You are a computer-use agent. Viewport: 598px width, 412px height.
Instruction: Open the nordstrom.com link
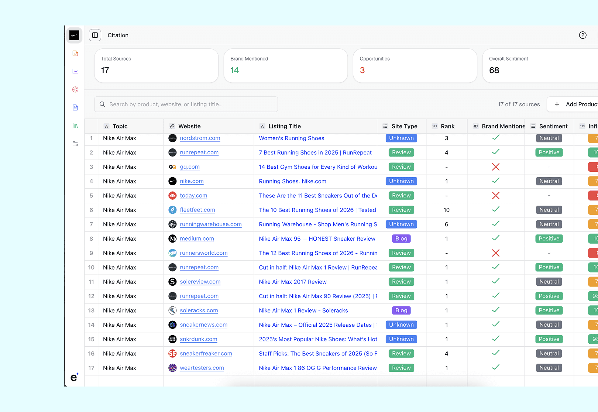200,138
